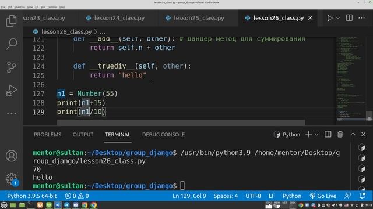Open Accounts menu in activity bar
This screenshot has height=209, width=373.
click(x=11, y=156)
